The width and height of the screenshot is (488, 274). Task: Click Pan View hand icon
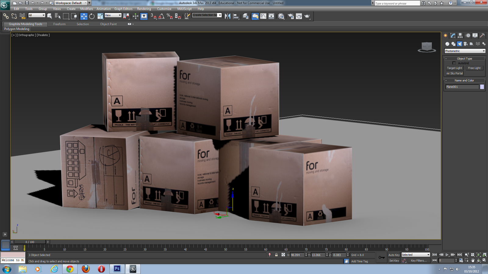point(473,260)
